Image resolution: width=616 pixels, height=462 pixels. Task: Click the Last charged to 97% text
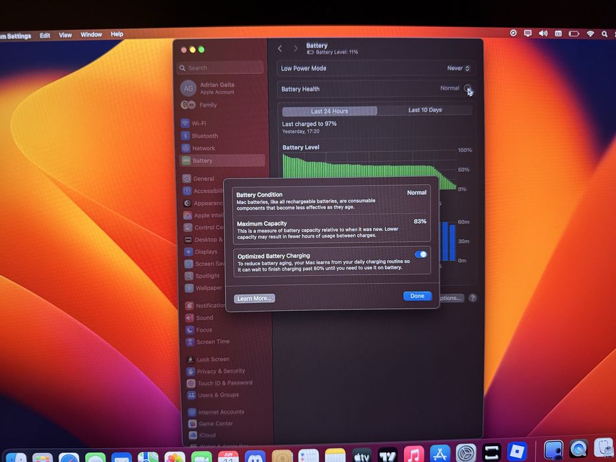tap(309, 124)
